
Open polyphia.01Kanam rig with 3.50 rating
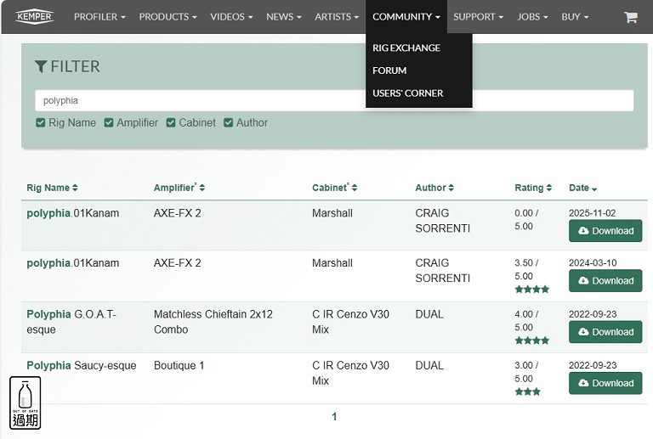click(x=73, y=263)
